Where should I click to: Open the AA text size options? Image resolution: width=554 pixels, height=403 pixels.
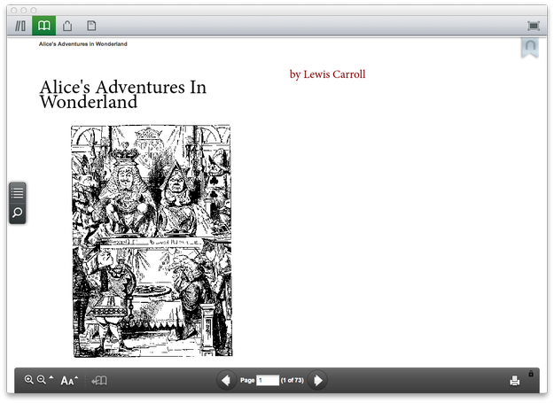pos(67,381)
